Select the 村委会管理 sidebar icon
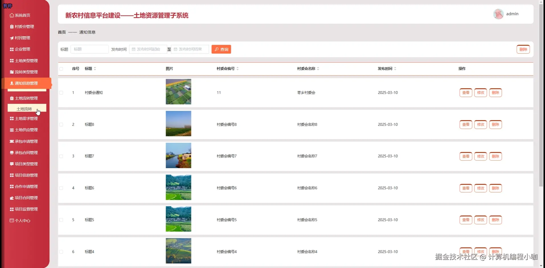Screen dimensions: 545x268 11,26
